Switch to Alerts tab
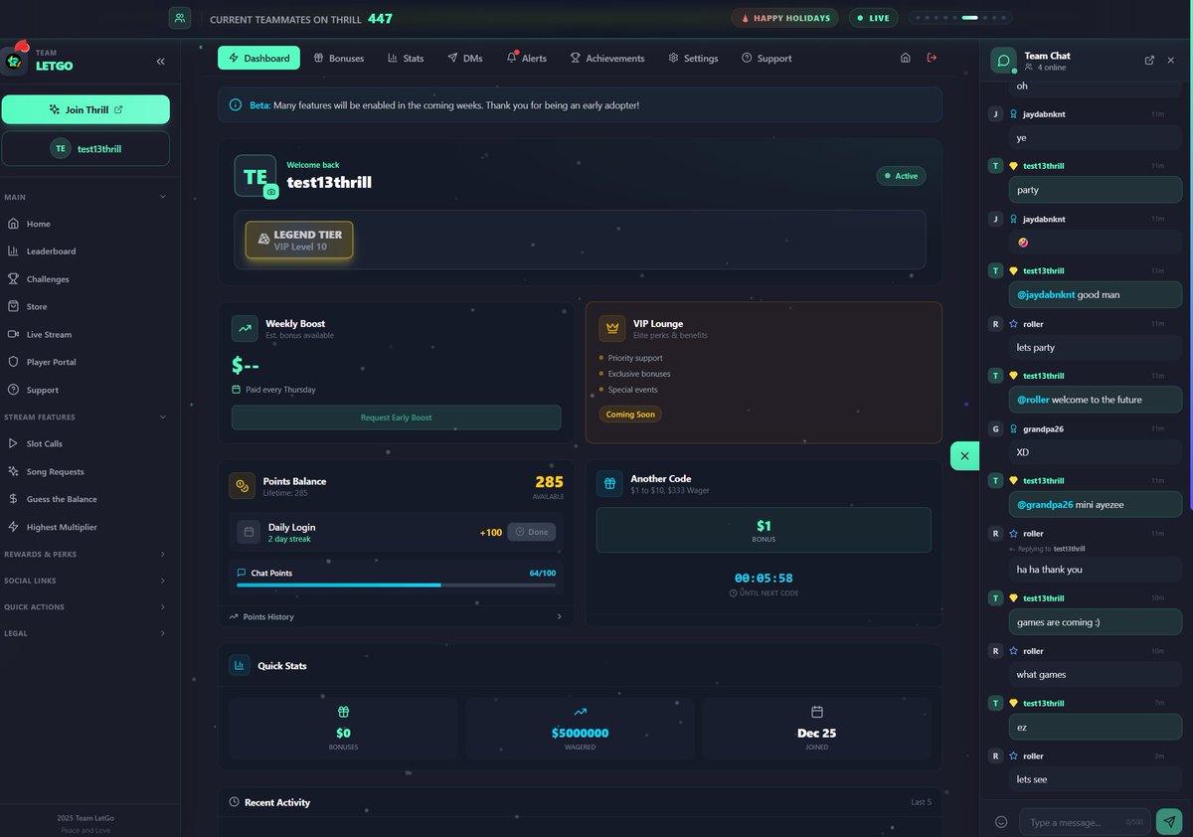This screenshot has height=837, width=1193. (527, 58)
